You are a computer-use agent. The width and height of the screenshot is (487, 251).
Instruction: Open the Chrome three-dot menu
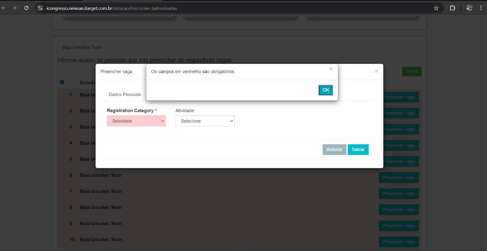tap(481, 8)
